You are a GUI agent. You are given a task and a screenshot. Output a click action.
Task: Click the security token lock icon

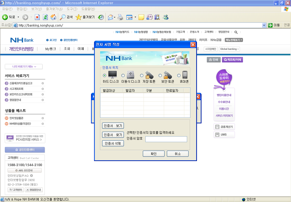click(168, 75)
